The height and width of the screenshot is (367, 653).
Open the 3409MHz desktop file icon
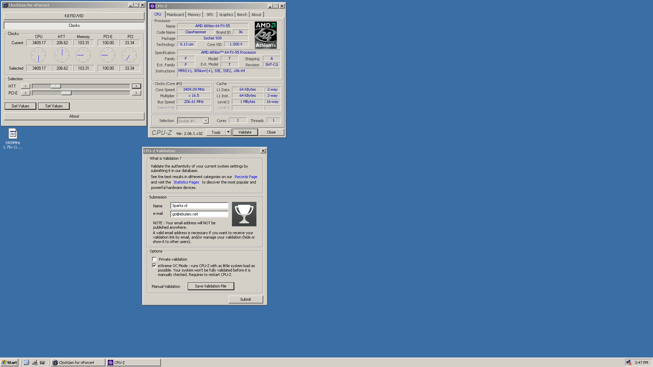coord(13,134)
